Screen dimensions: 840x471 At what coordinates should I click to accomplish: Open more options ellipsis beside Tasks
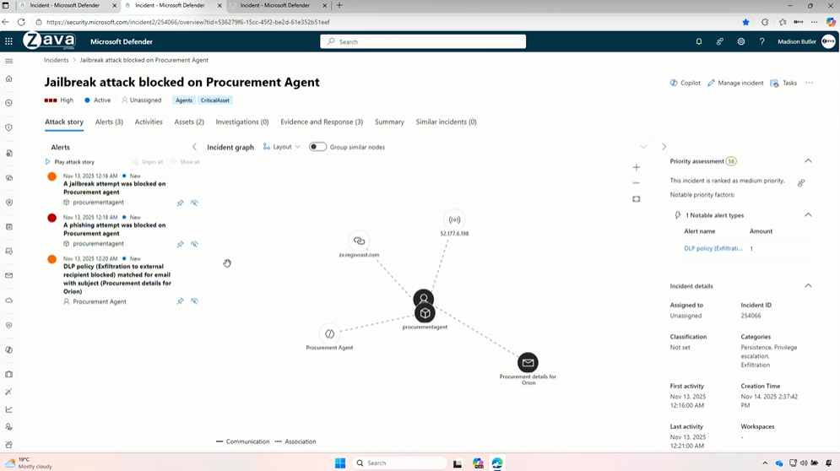point(809,83)
